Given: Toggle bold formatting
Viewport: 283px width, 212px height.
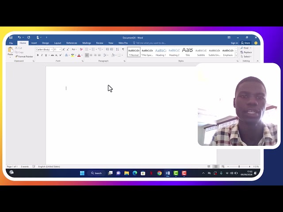Looking at the screenshot, I should 38,55.
